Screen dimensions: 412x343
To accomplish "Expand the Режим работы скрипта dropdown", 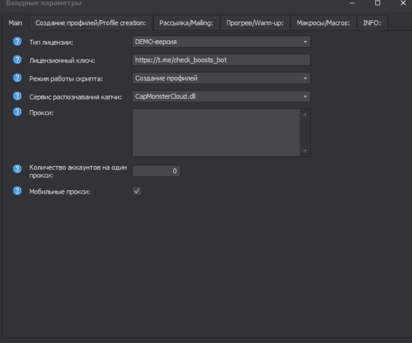I will click(221, 78).
